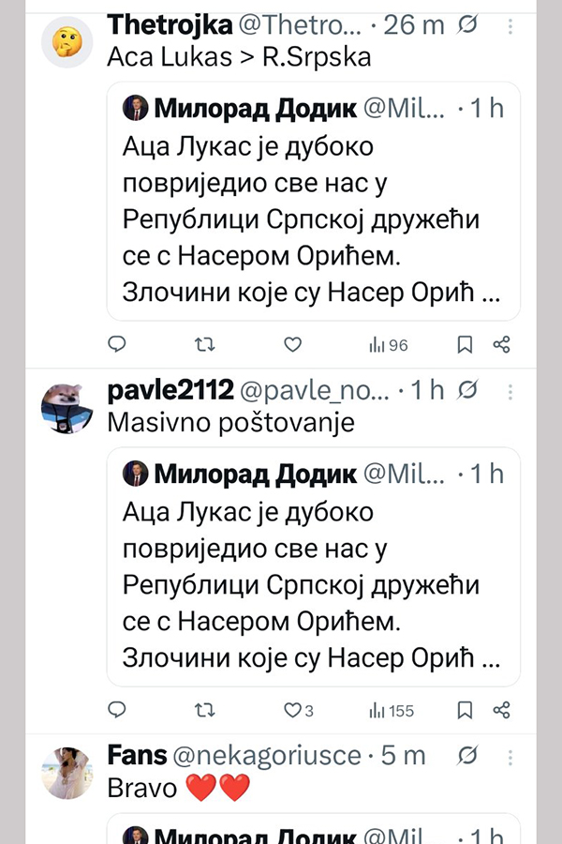
Task: Repost Thetrojka's Aca Lukas tweet
Action: tap(203, 345)
